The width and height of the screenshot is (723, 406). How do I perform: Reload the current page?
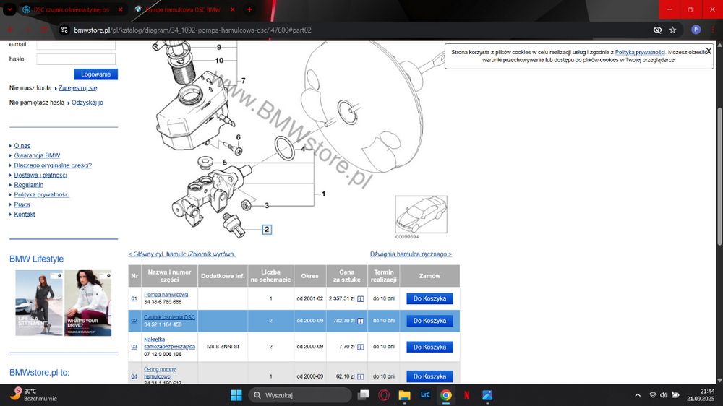(44, 30)
